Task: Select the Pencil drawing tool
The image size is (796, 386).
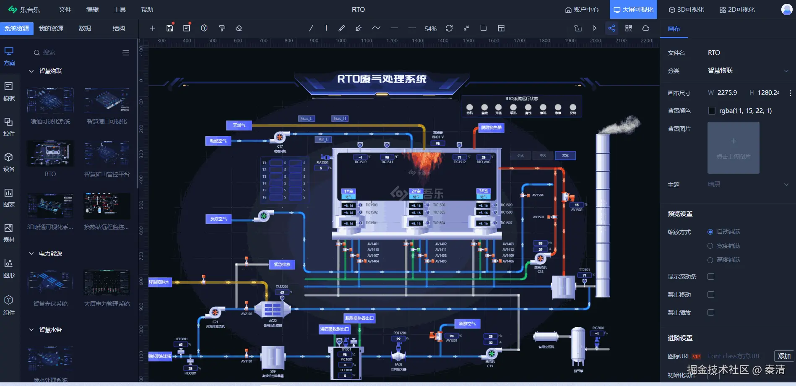Action: [341, 28]
